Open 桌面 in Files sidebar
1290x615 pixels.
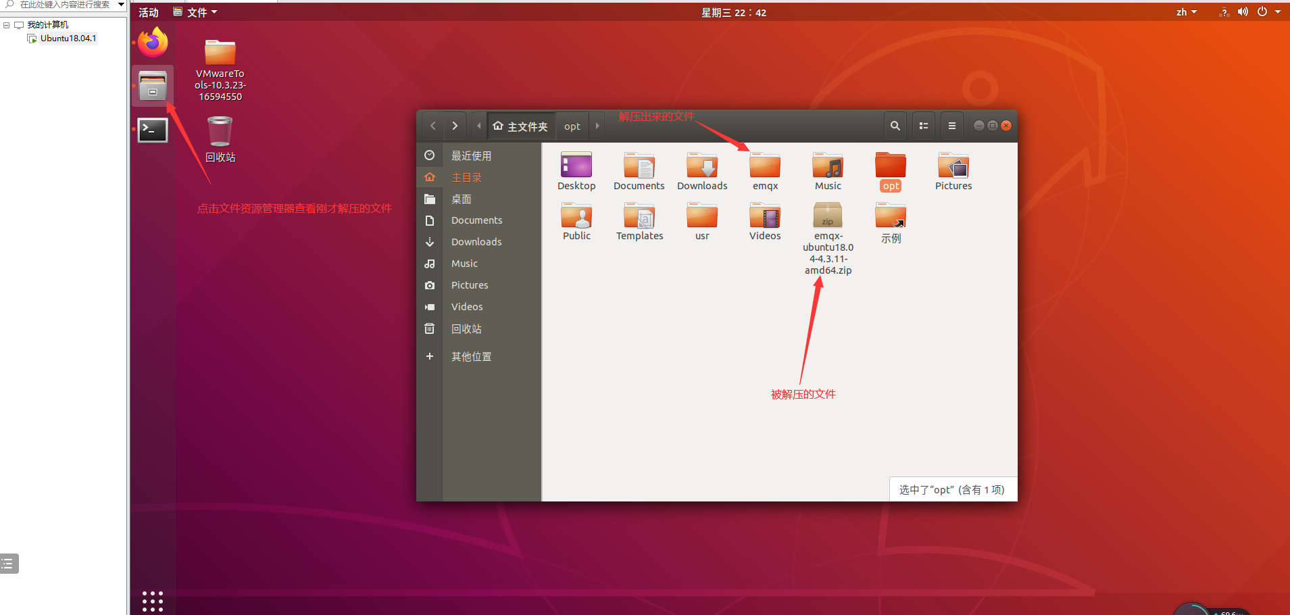(479, 199)
